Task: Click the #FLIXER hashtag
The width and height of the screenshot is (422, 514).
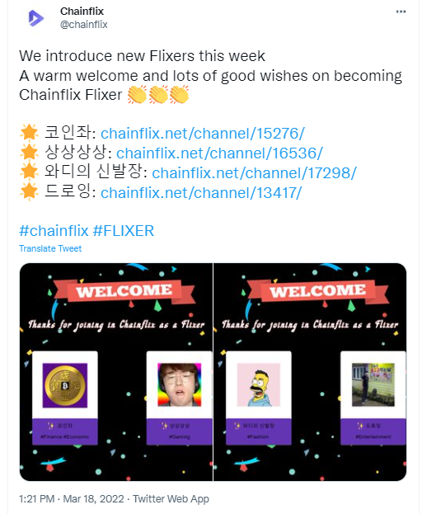Action: tap(124, 231)
